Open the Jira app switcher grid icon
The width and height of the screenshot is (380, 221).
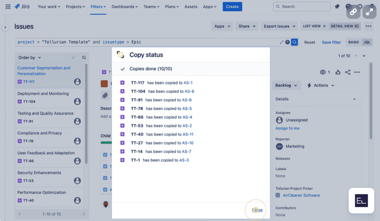point(8,7)
